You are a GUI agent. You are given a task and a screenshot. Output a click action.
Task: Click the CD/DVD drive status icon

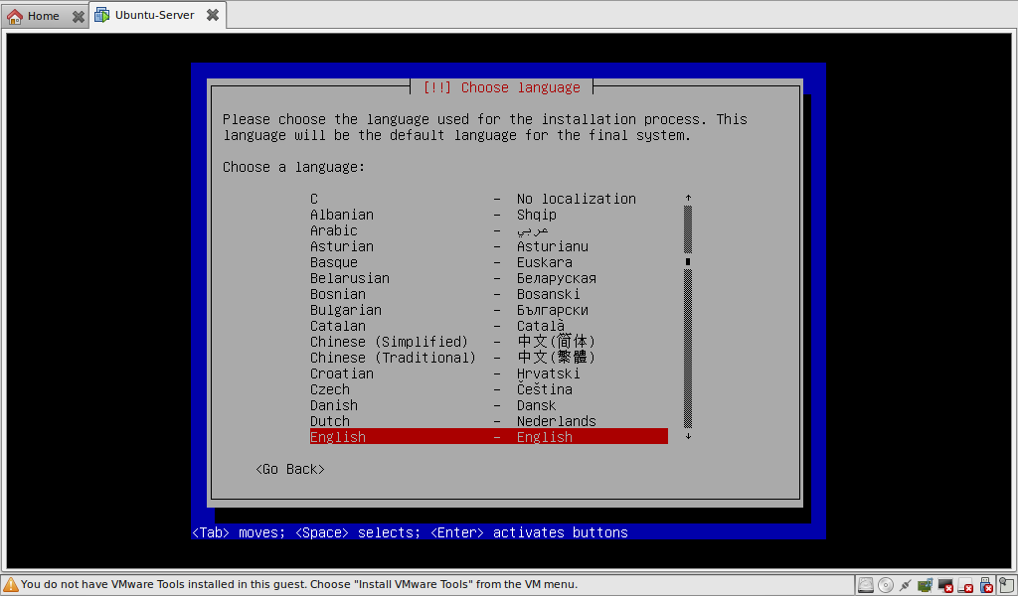tap(886, 585)
